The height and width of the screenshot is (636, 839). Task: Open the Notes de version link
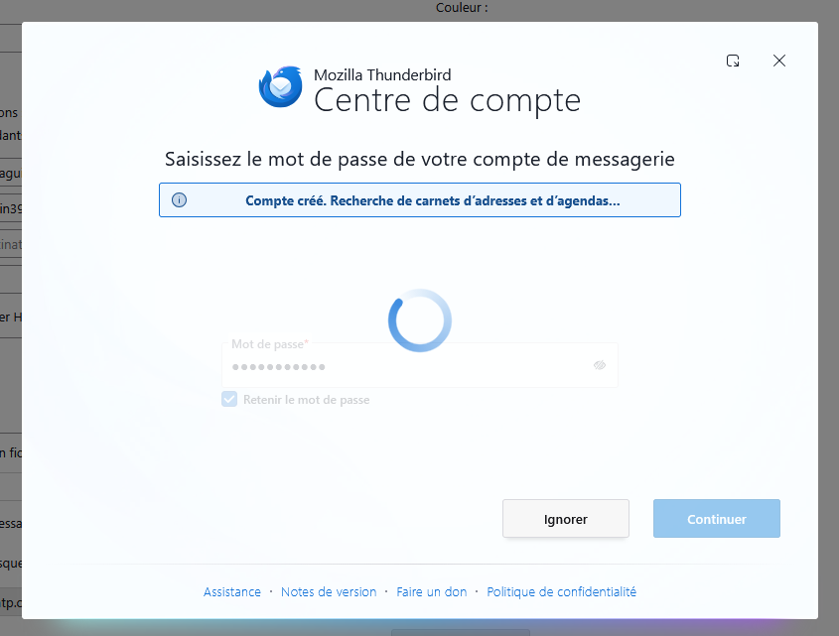pyautogui.click(x=329, y=591)
